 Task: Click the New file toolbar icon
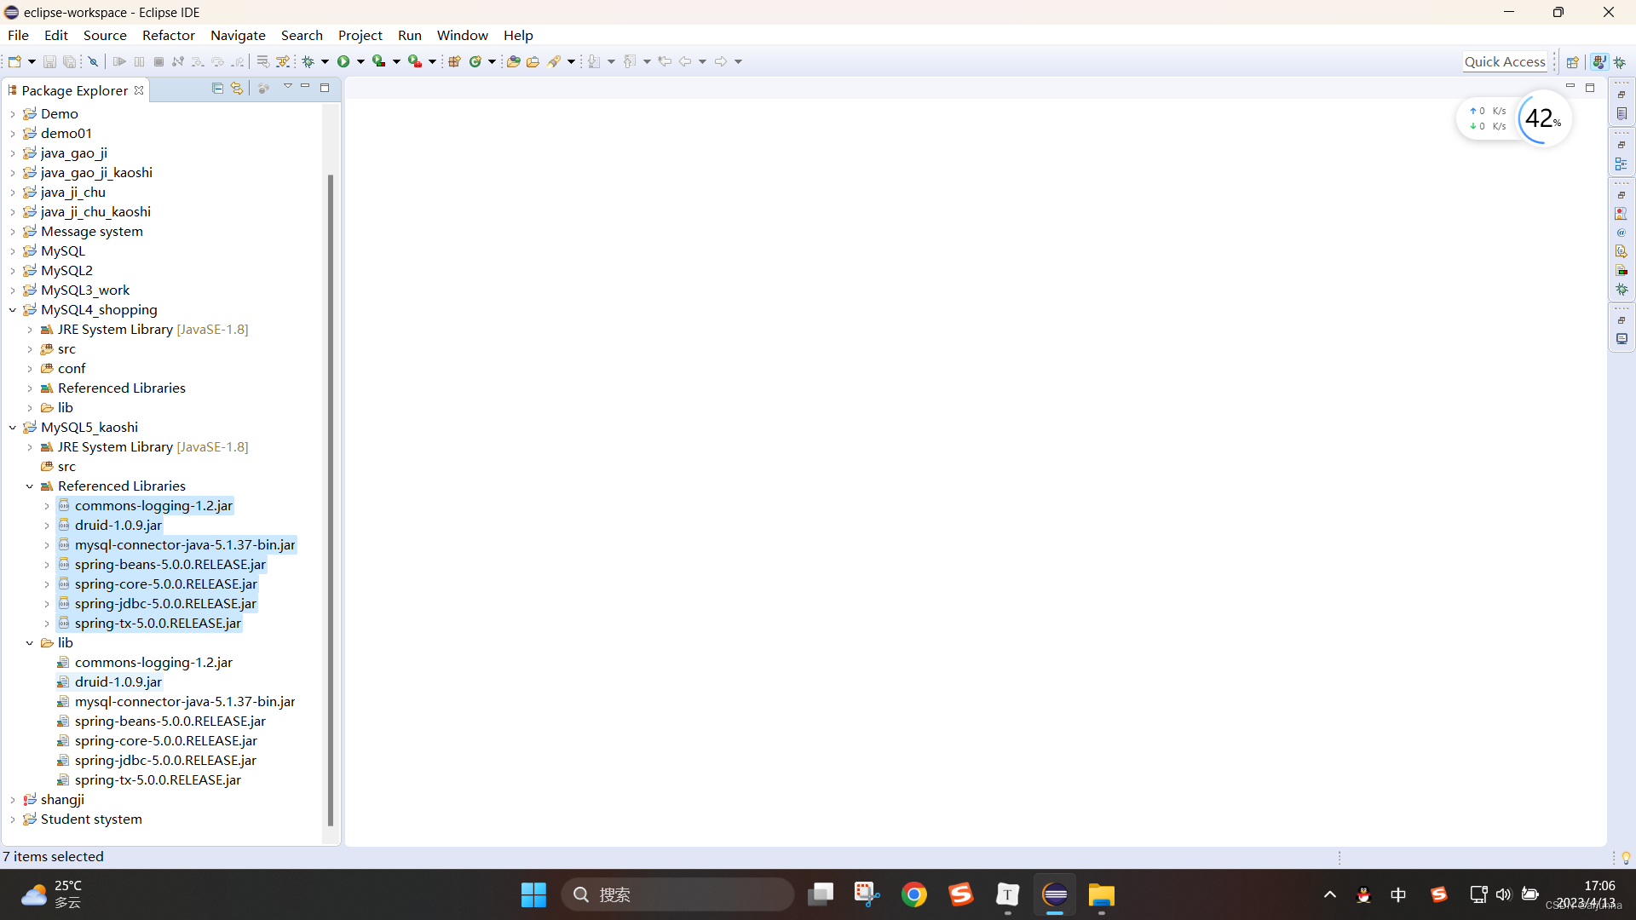14,61
